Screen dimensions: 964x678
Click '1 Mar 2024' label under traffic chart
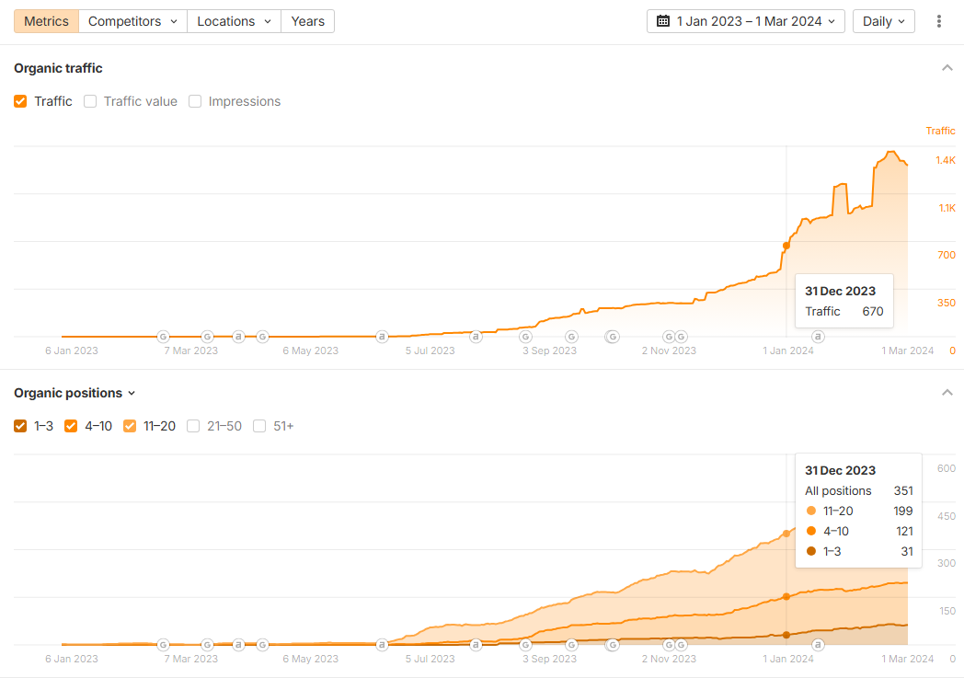tap(908, 351)
